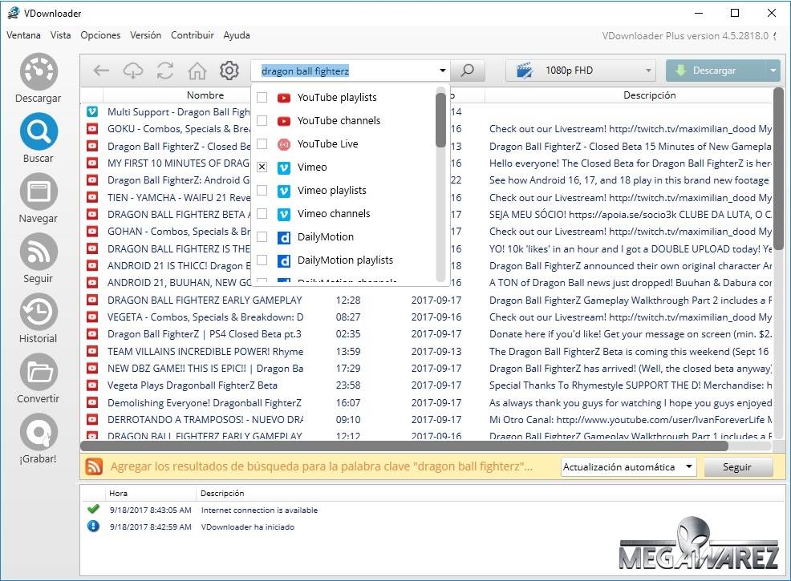Click the clapperboard quality icon
Screen dimensions: 791x581
(x=525, y=71)
